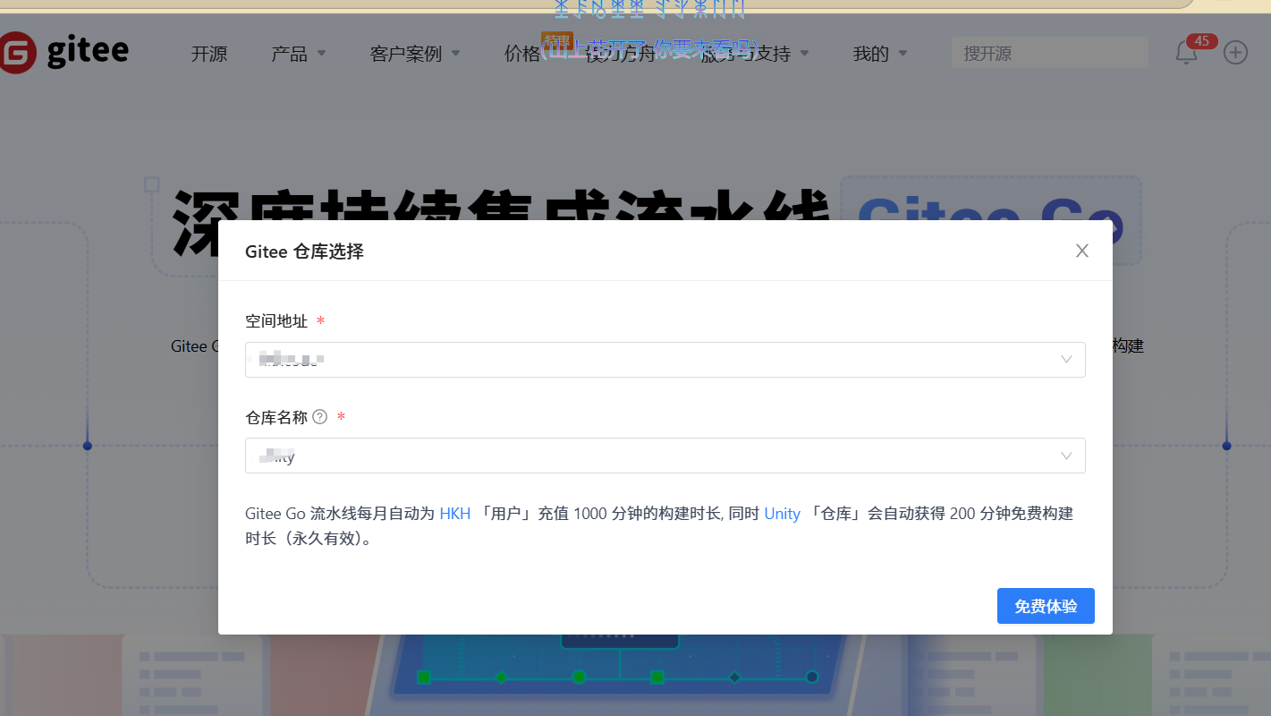The image size is (1271, 716).
Task: Select 开源 in the top navigation
Action: click(x=208, y=54)
